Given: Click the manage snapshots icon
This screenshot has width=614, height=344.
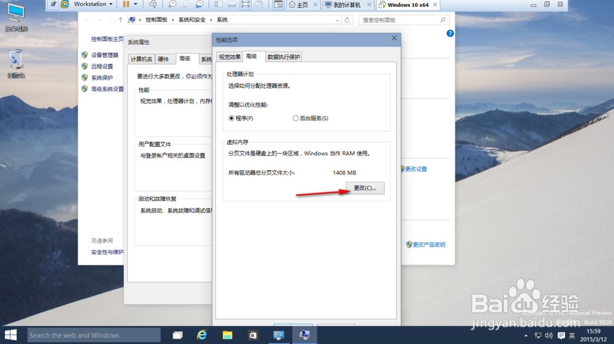Looking at the screenshot, I should [x=200, y=4].
